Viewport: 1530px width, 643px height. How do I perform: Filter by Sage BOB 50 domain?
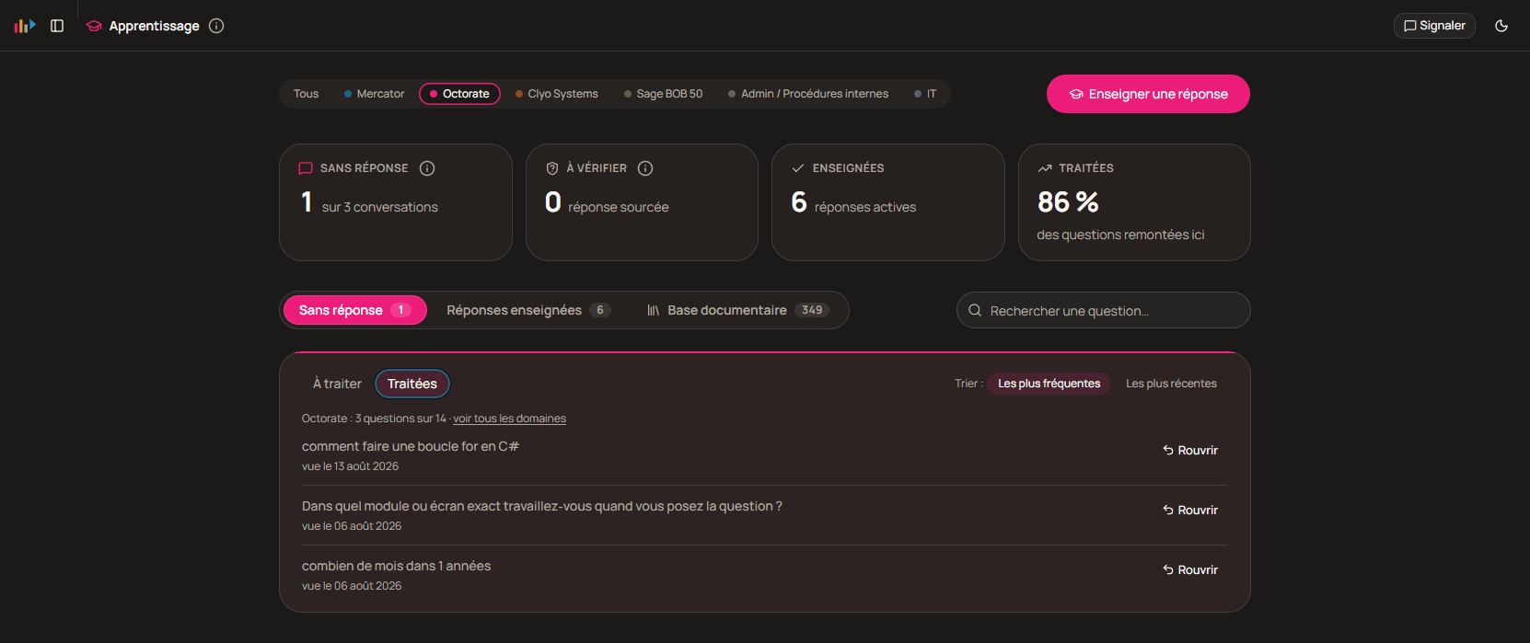pyautogui.click(x=663, y=94)
